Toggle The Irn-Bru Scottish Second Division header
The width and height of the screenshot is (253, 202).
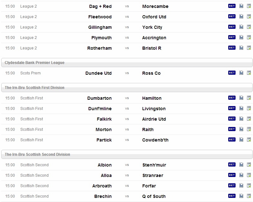click(127, 155)
